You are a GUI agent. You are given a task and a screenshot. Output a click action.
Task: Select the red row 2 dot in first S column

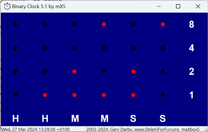pyautogui.click(x=133, y=71)
